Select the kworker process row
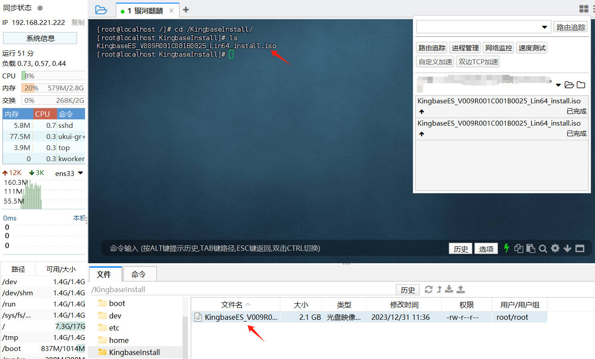 click(x=44, y=159)
